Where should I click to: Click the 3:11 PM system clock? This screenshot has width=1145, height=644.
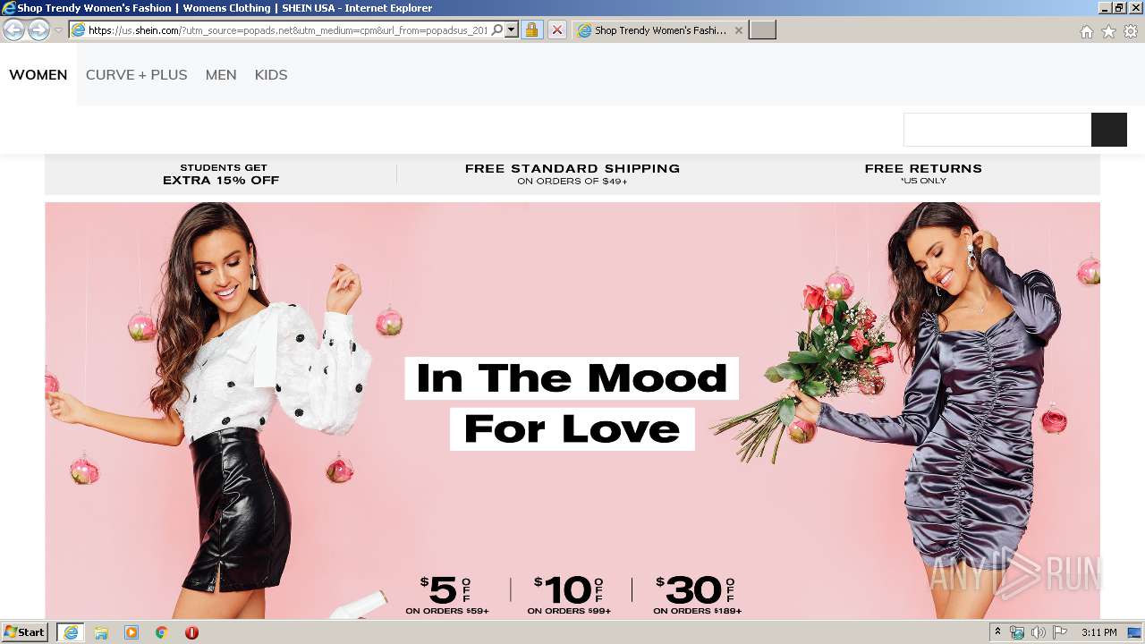1098,632
